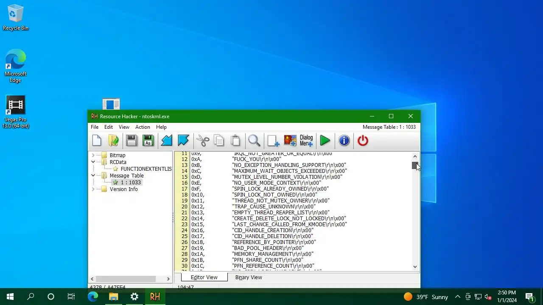
Task: Click the volume icon in system tray
Action: [x=488, y=297]
